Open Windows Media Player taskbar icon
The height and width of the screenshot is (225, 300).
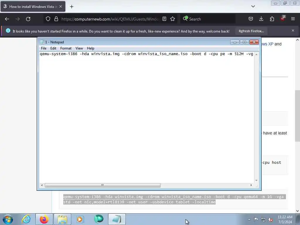click(x=80, y=219)
